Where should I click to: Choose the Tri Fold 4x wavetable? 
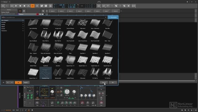click(107, 73)
